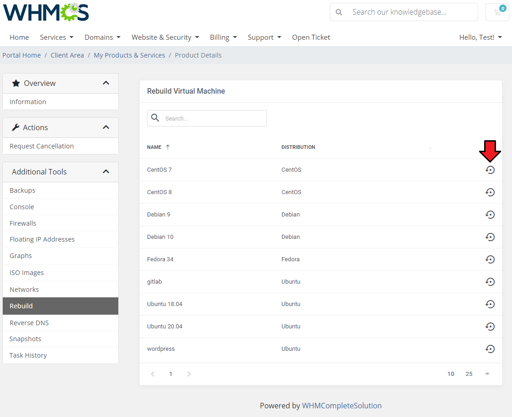The image size is (512, 417).
Task: Open the WHMCompleteSolution footer link
Action: (x=342, y=406)
